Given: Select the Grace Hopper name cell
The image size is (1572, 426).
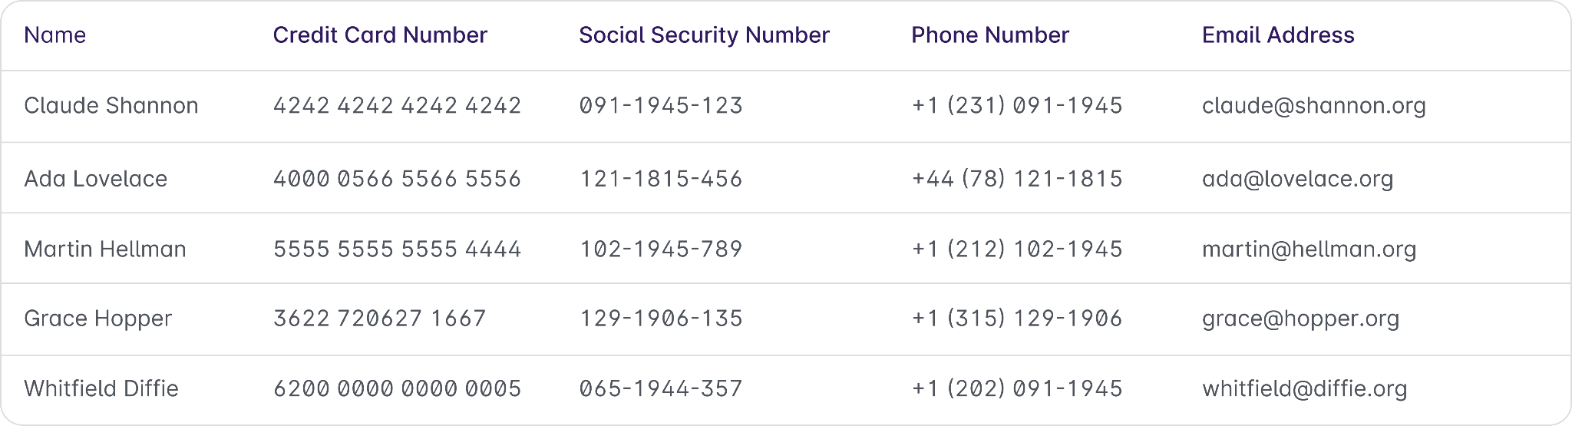Looking at the screenshot, I should point(98,319).
